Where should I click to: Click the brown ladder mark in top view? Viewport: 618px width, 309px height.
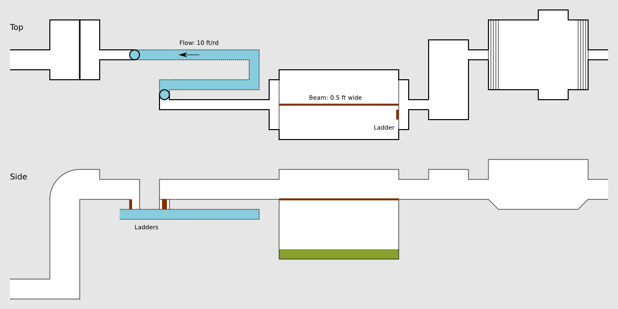397,115
